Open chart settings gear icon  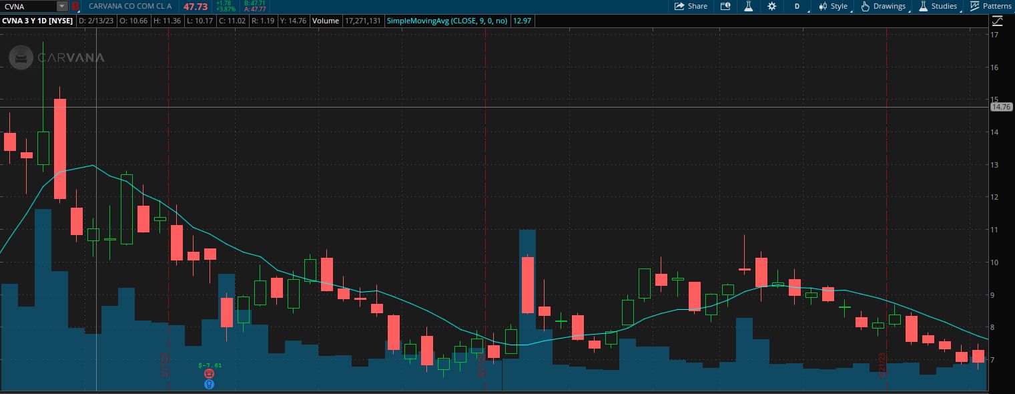pyautogui.click(x=772, y=6)
